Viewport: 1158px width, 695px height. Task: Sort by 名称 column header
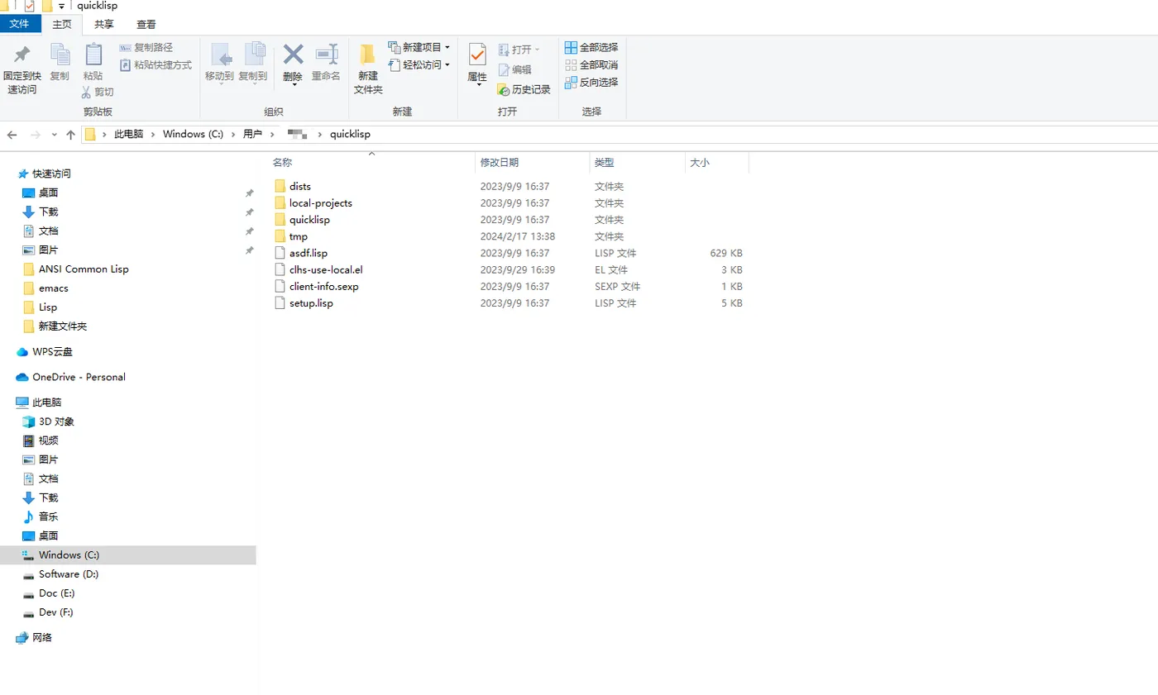(371, 163)
